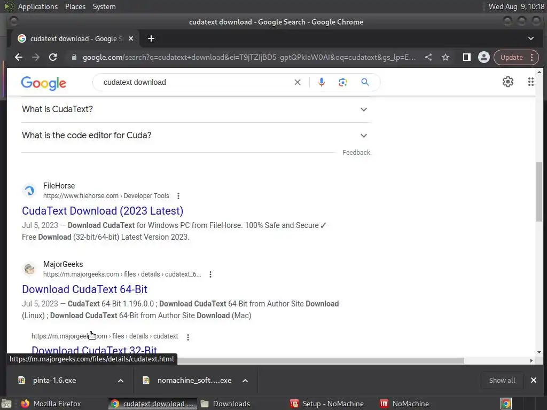The height and width of the screenshot is (410, 547).
Task: Click the forward navigation arrow
Action: coord(36,58)
